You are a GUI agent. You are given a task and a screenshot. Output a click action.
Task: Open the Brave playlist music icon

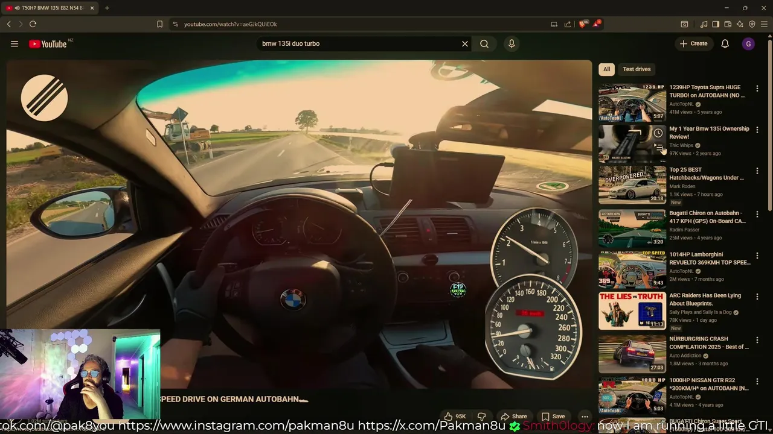coord(704,24)
